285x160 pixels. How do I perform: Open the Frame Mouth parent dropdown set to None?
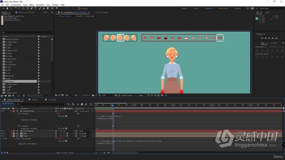(x=85, y=131)
